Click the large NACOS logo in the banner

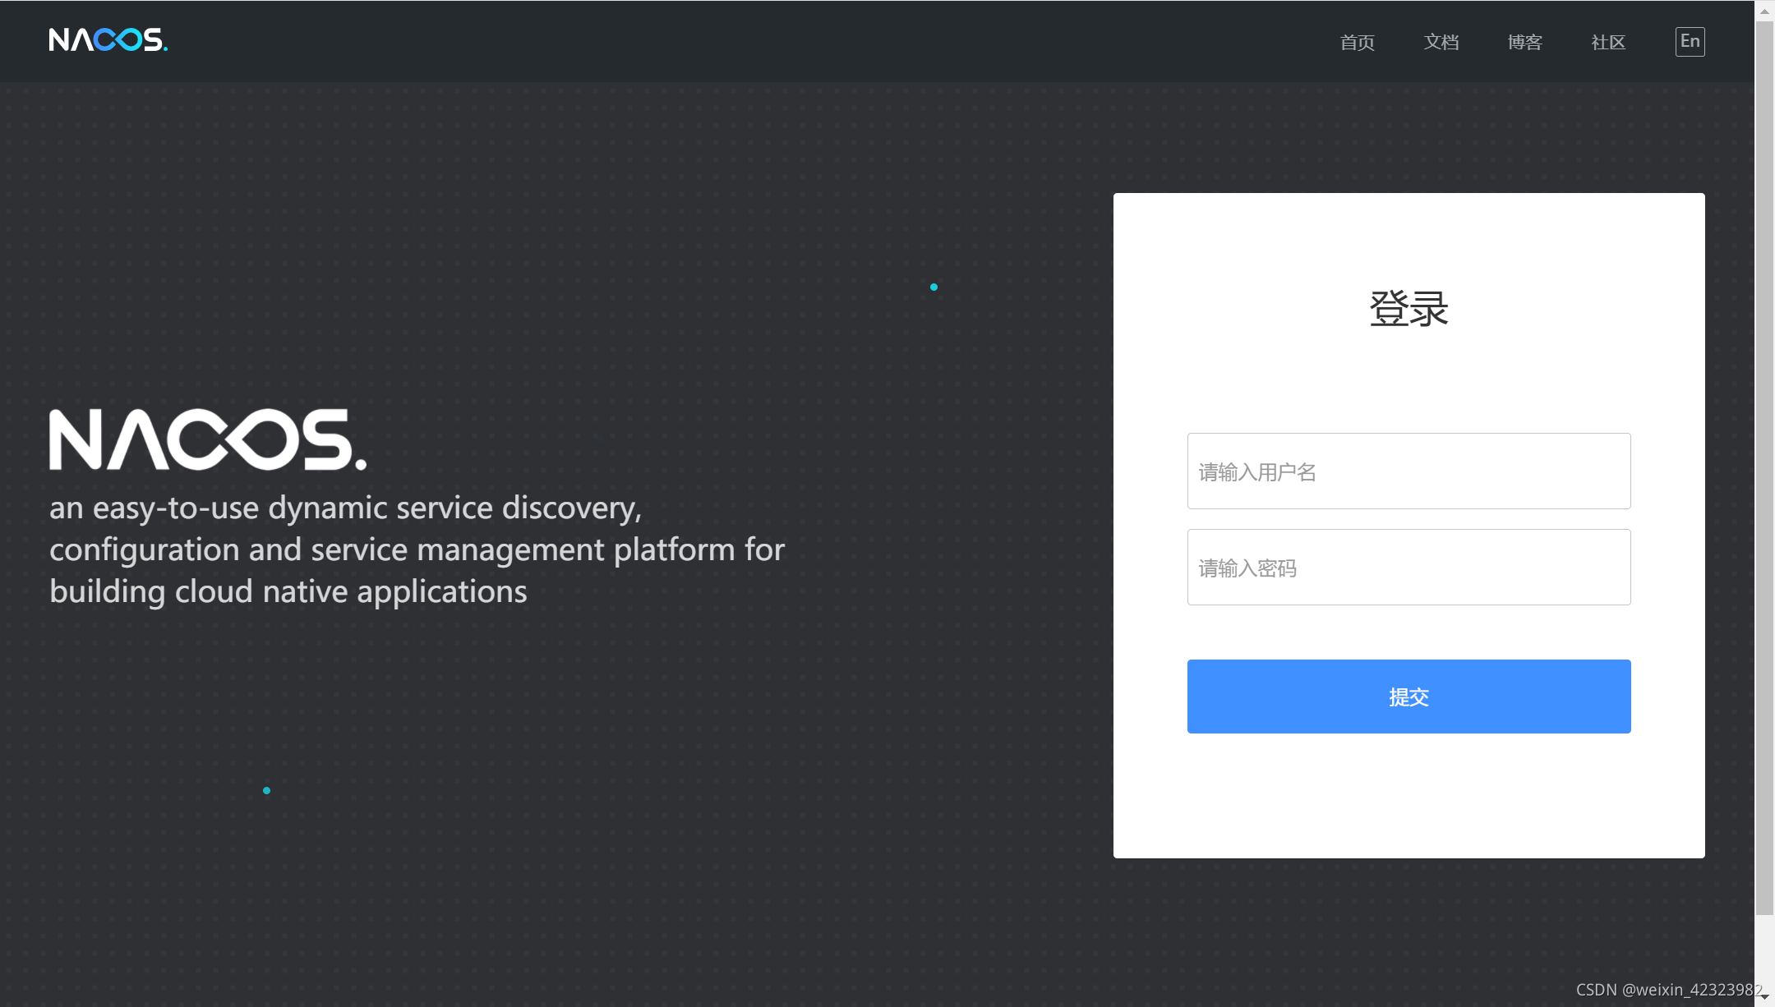tap(207, 440)
